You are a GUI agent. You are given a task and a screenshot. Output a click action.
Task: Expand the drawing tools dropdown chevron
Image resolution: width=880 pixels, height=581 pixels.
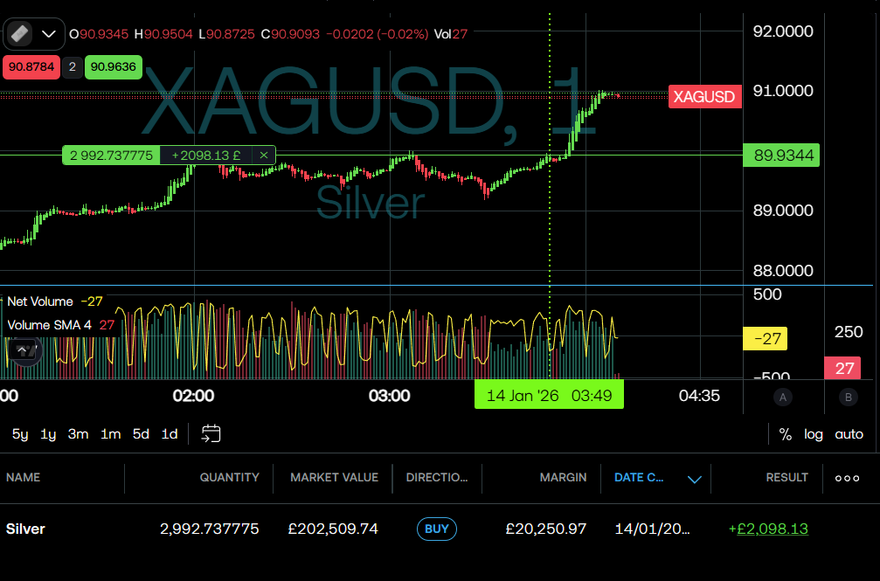click(49, 34)
